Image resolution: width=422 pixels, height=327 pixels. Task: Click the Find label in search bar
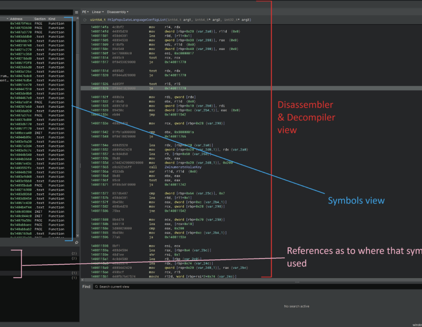pyautogui.click(x=86, y=287)
